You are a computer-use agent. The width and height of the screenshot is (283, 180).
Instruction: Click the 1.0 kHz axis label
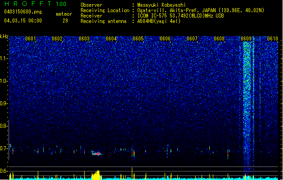click(4, 81)
